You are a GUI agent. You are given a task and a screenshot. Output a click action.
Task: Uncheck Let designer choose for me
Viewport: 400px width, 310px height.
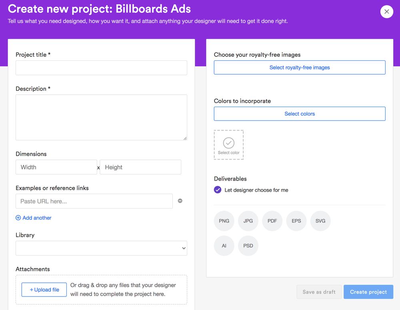pyautogui.click(x=218, y=190)
